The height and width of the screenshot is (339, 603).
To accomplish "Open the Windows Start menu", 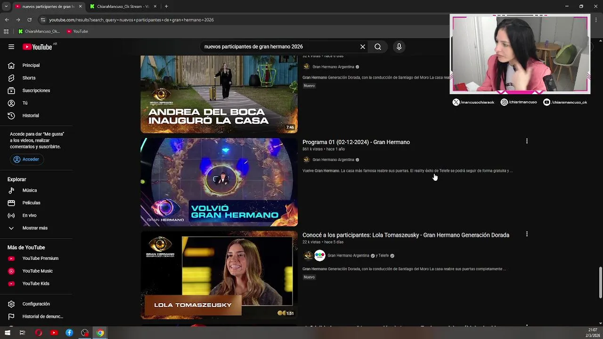I will [x=8, y=333].
